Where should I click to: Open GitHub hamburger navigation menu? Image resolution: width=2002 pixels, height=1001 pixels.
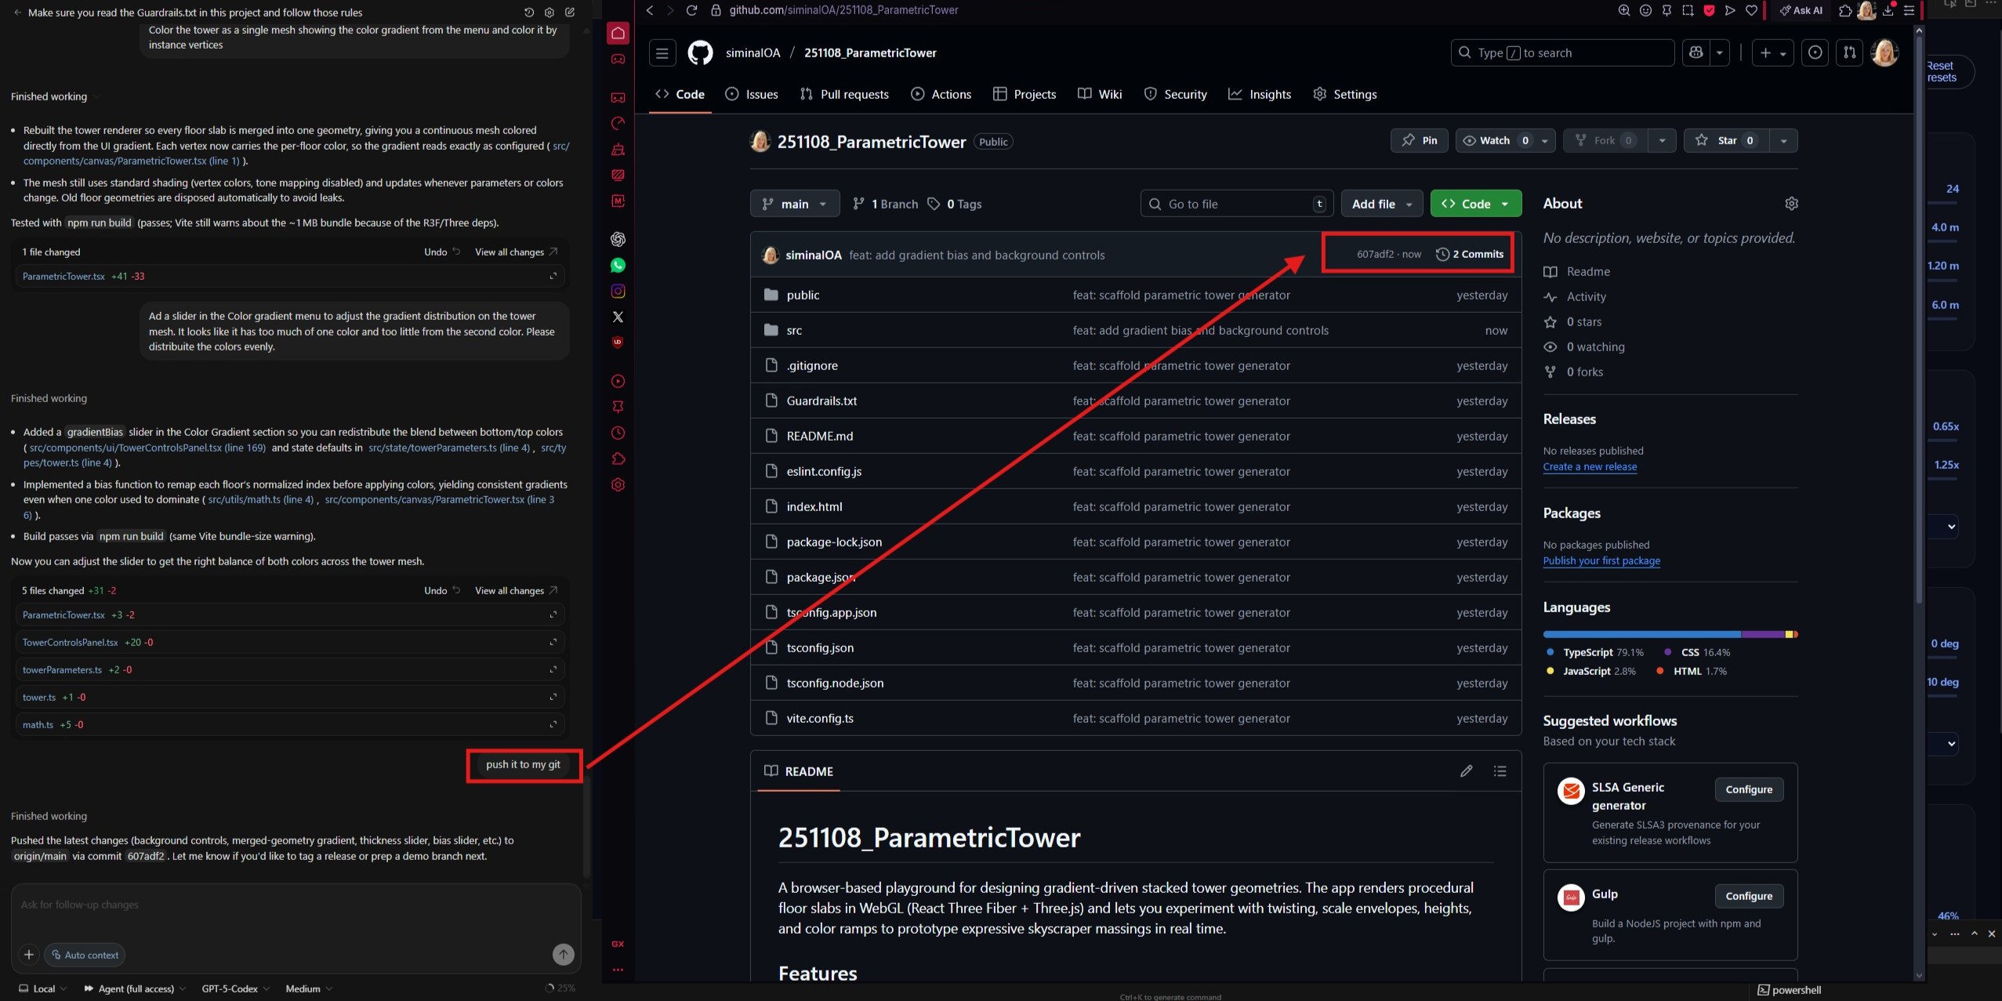(662, 53)
